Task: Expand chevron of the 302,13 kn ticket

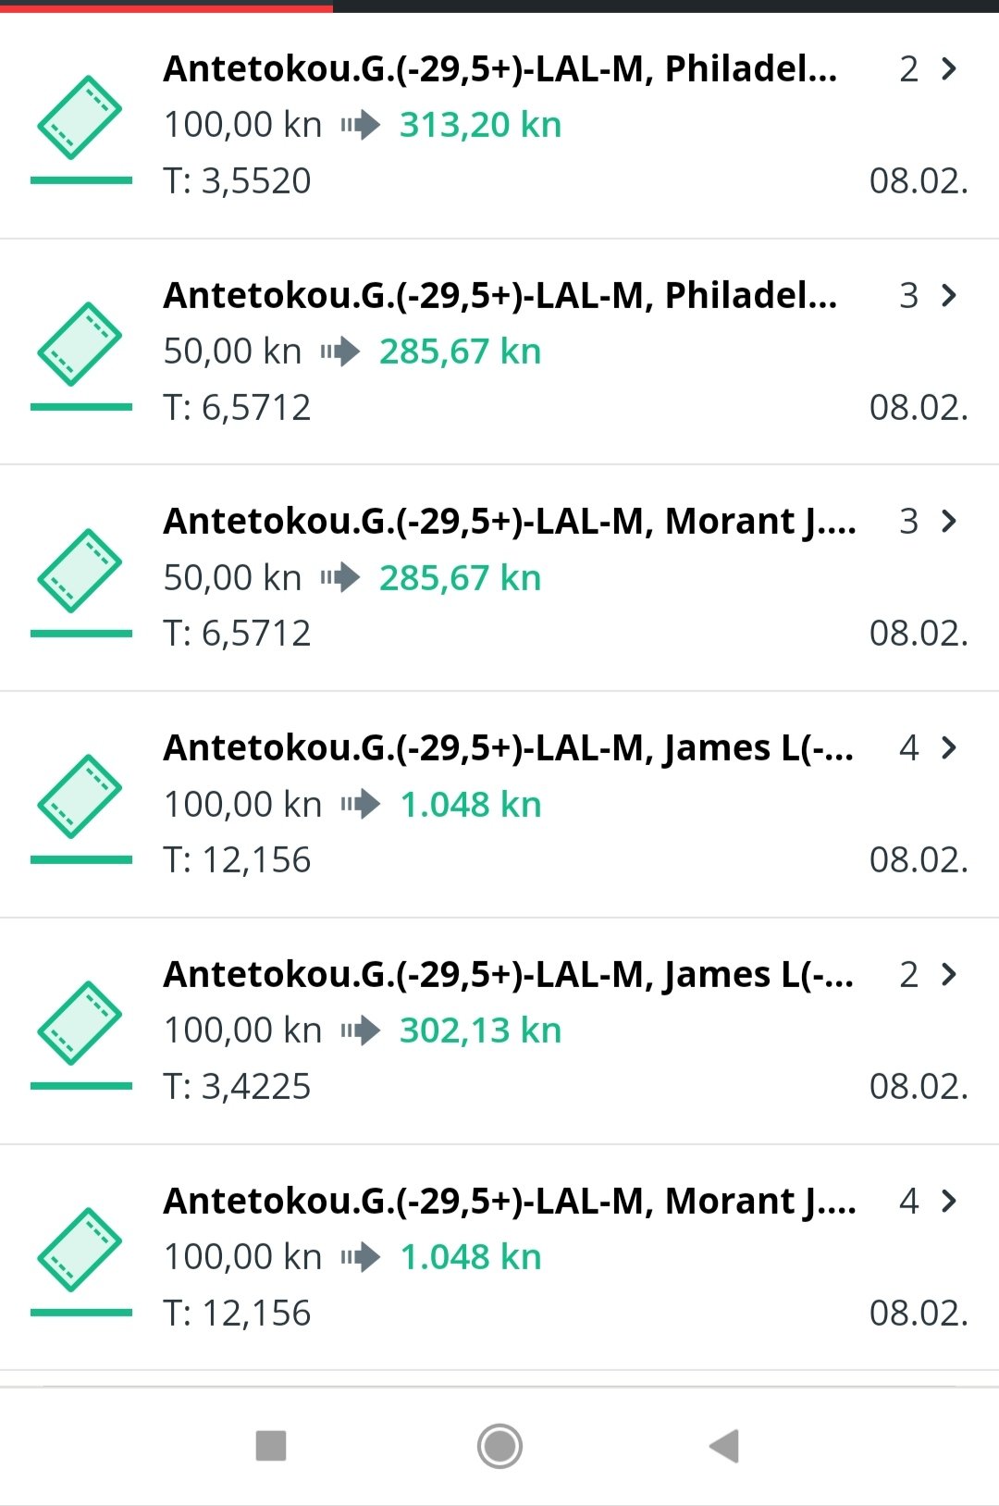Action: pos(949,974)
